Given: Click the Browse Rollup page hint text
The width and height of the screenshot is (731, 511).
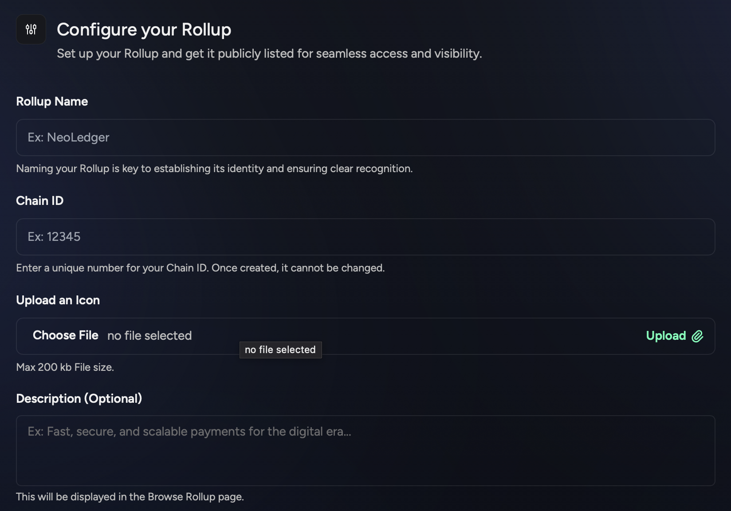Looking at the screenshot, I should (x=130, y=497).
